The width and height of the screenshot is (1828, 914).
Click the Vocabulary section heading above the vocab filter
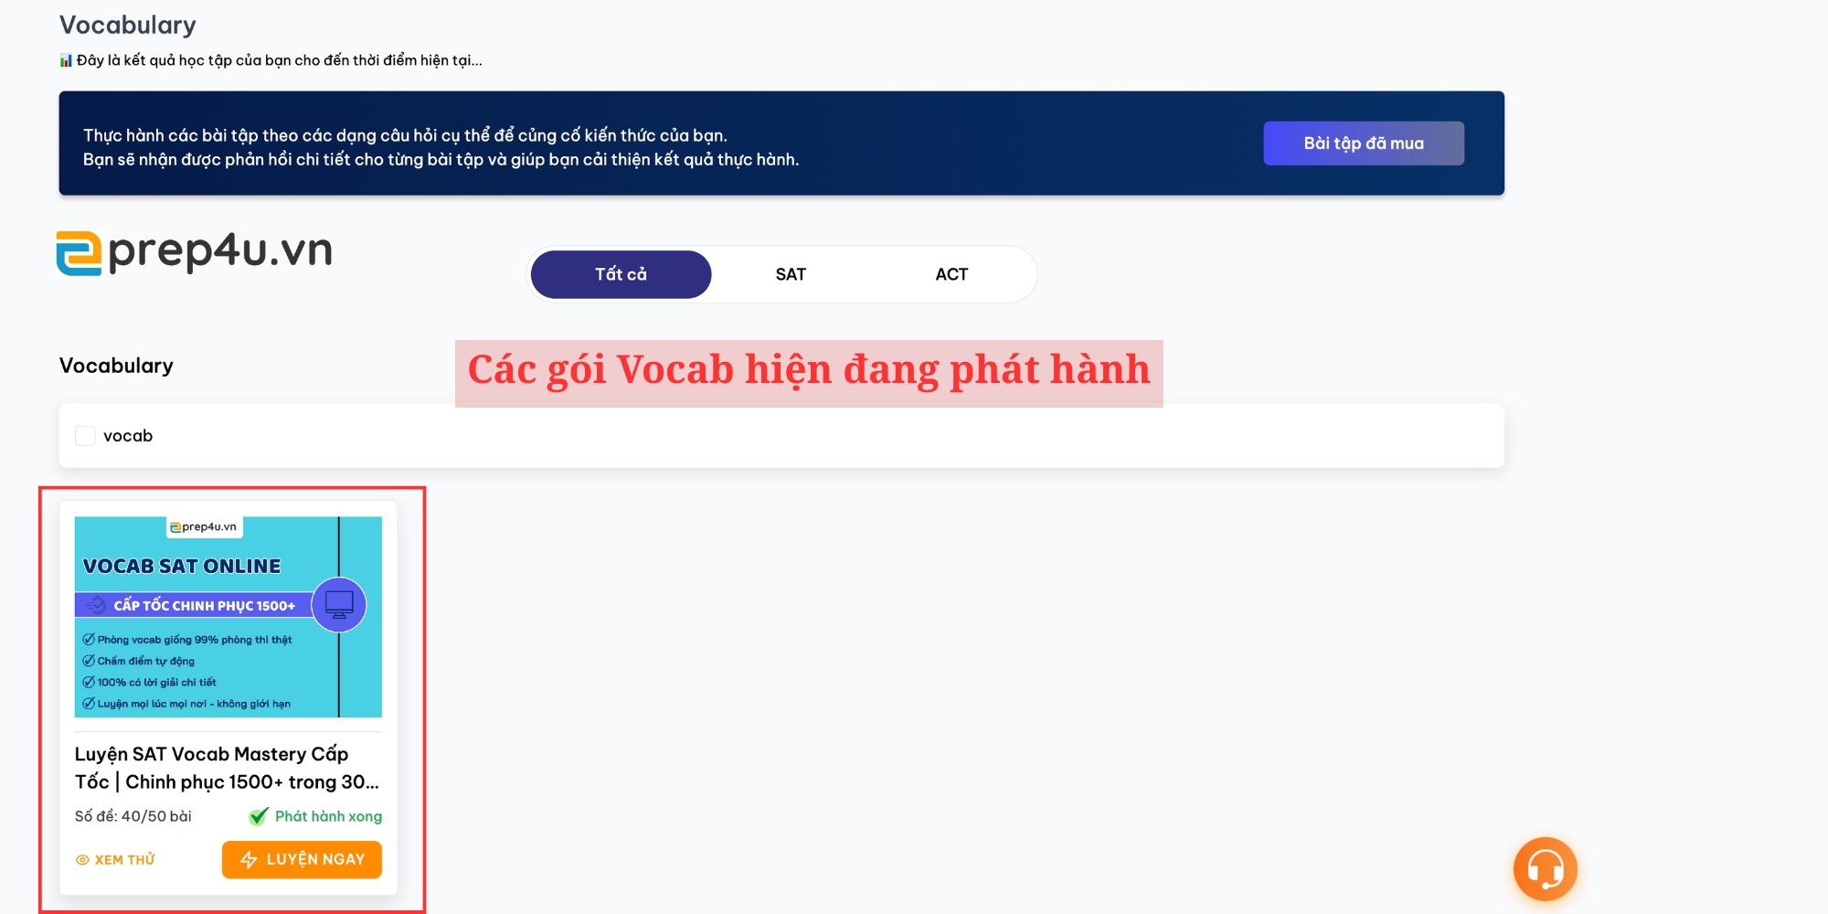pos(116,366)
